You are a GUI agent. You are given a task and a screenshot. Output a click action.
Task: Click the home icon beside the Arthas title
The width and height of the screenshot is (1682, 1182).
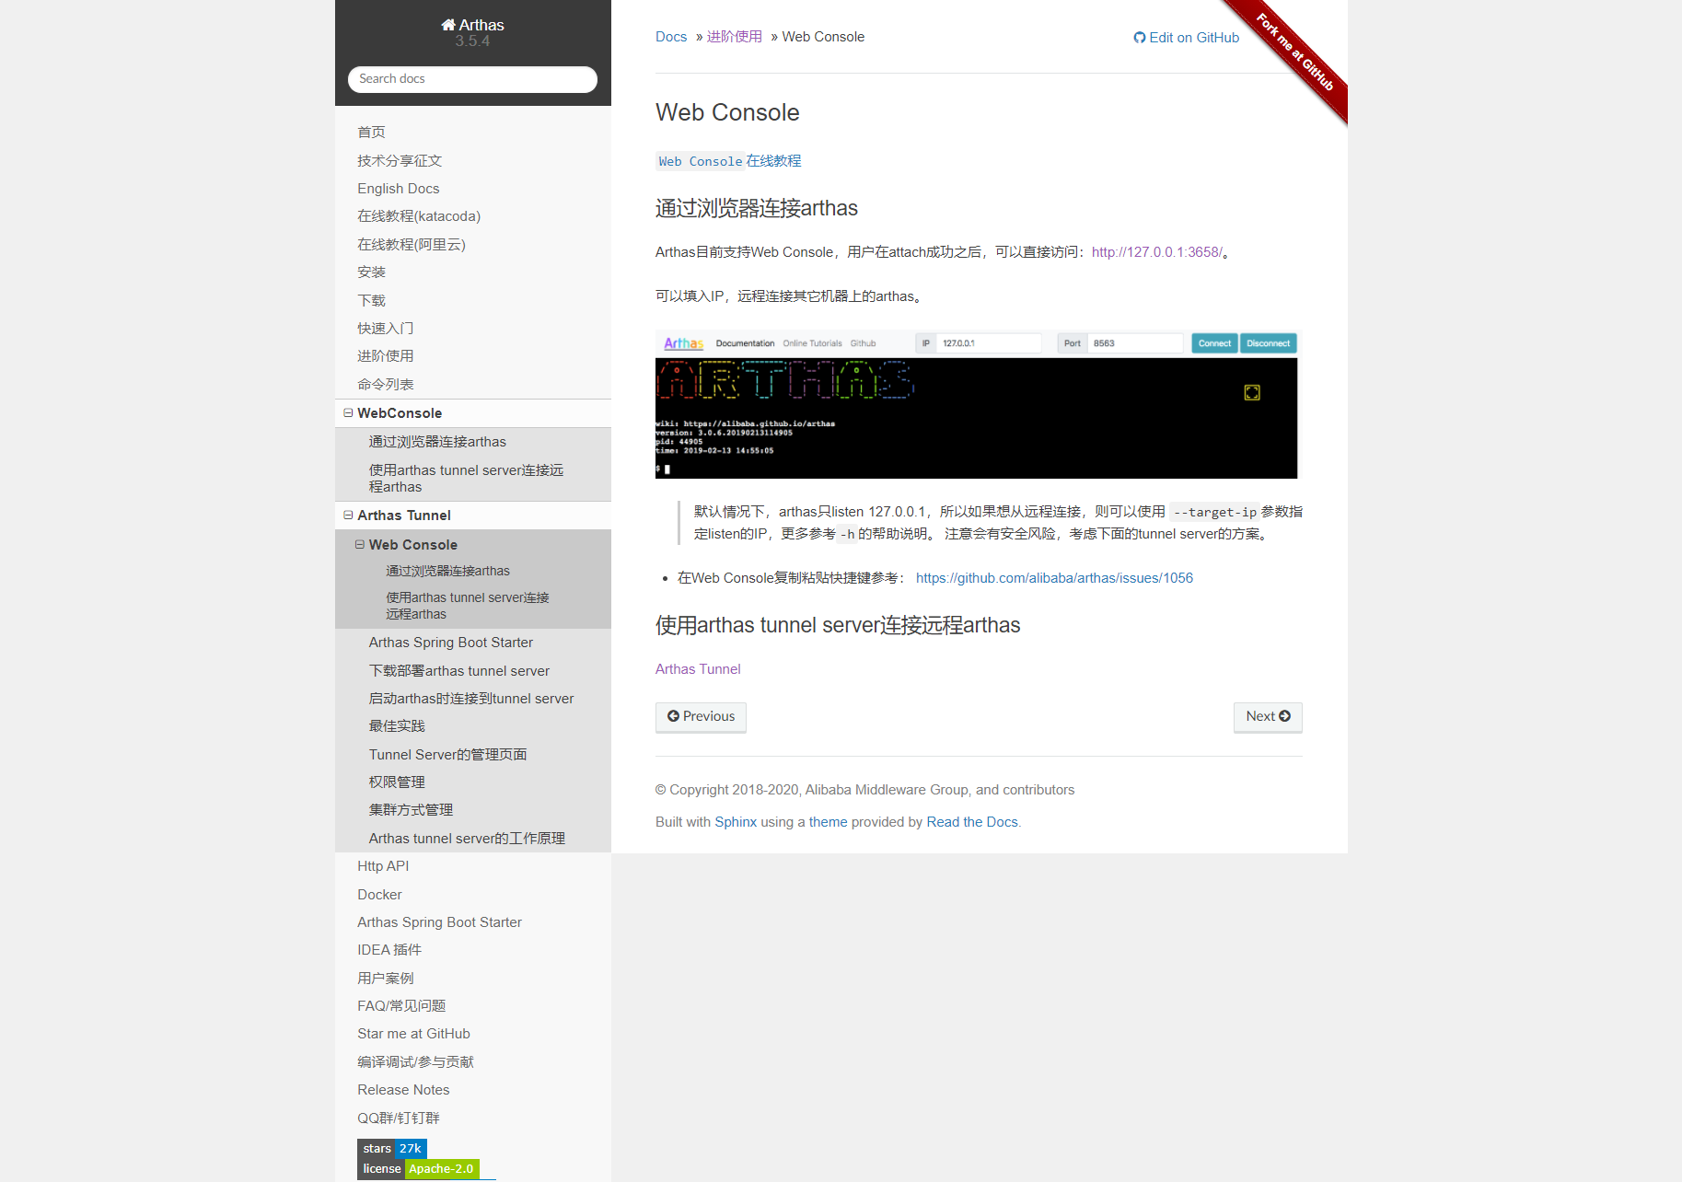coord(449,25)
